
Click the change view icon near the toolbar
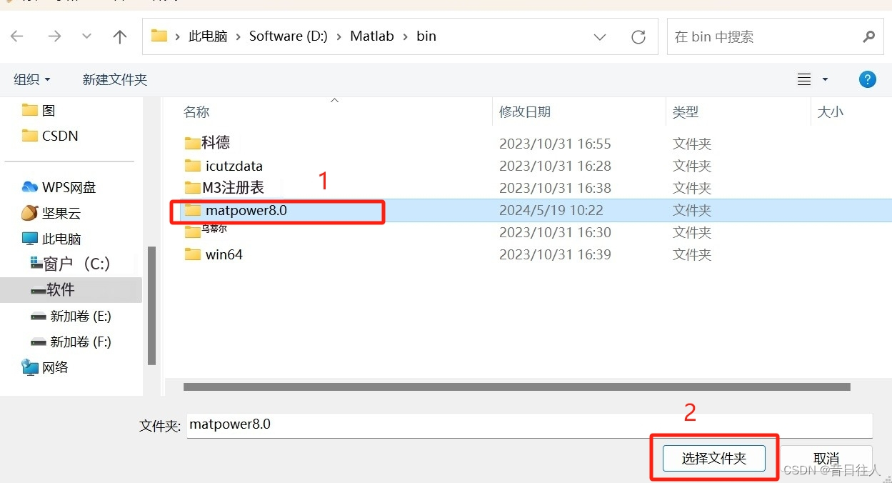(805, 79)
